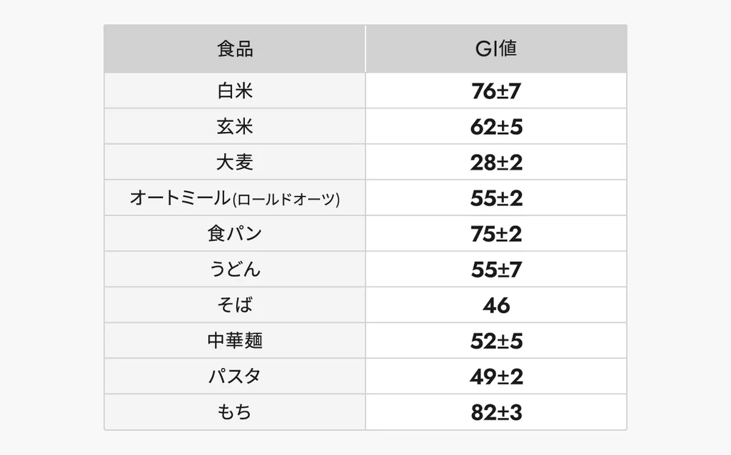Click the 55±7 value cell
731x455 pixels.
[x=496, y=270]
